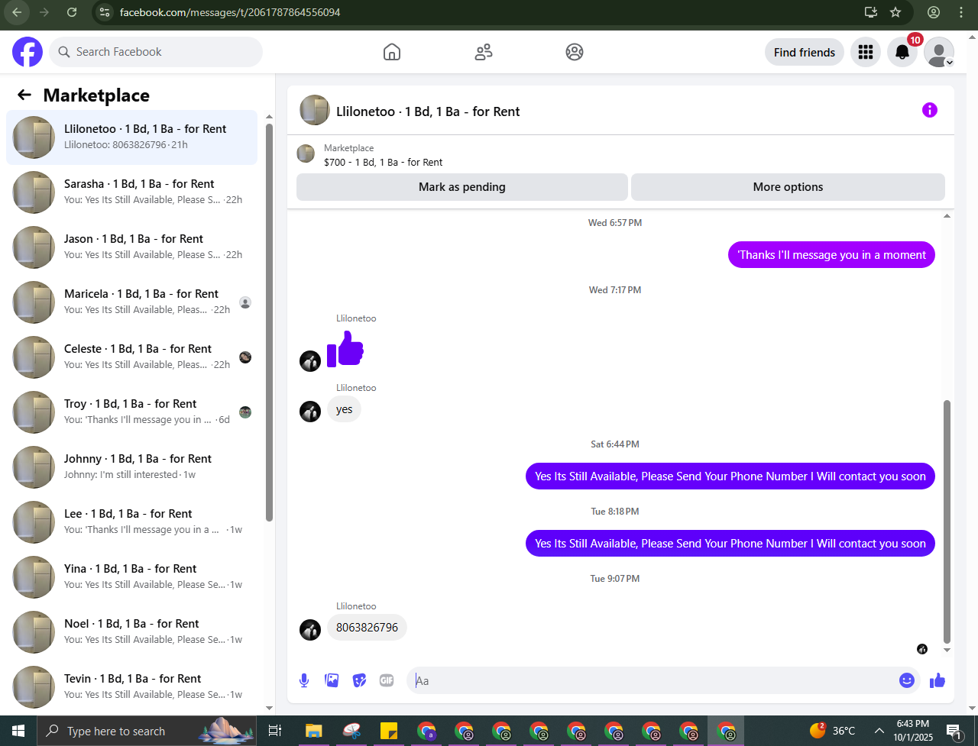Click the Windows taskbar search box
Image resolution: width=978 pixels, height=746 pixels.
click(x=147, y=731)
